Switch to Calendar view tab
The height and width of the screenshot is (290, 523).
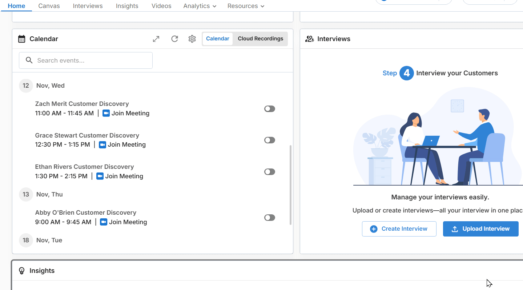coord(218,39)
